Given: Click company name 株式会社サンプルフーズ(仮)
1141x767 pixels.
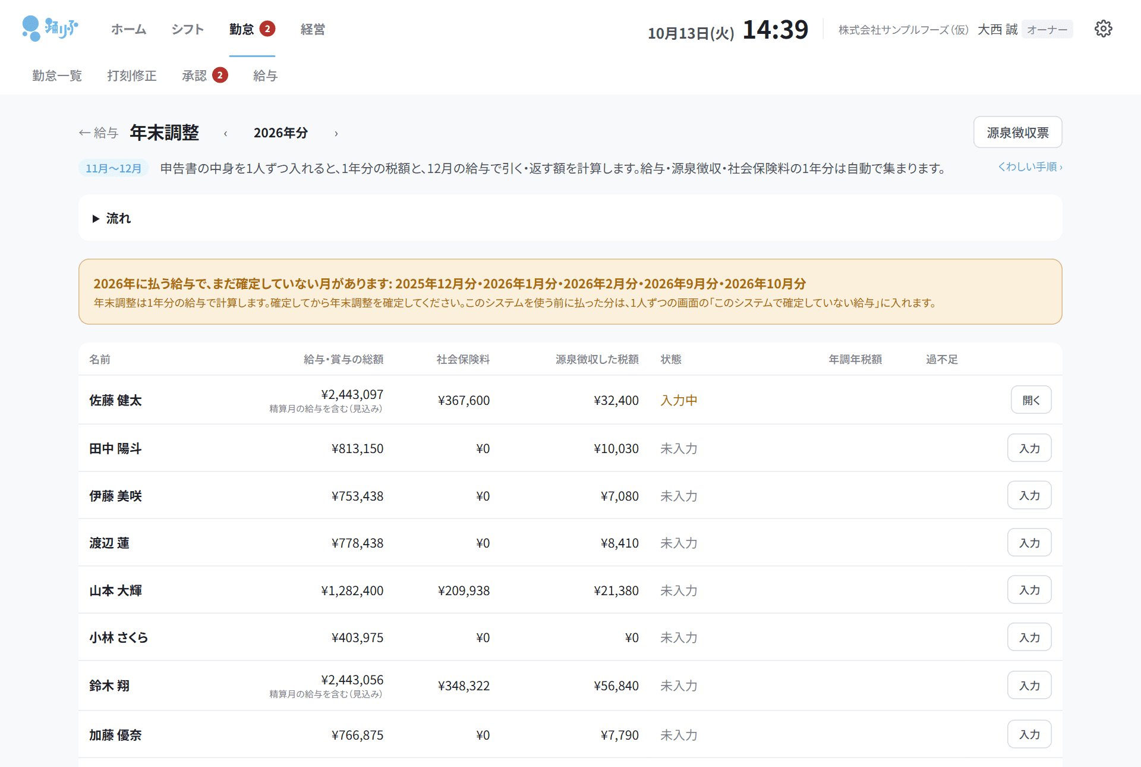Looking at the screenshot, I should (903, 30).
